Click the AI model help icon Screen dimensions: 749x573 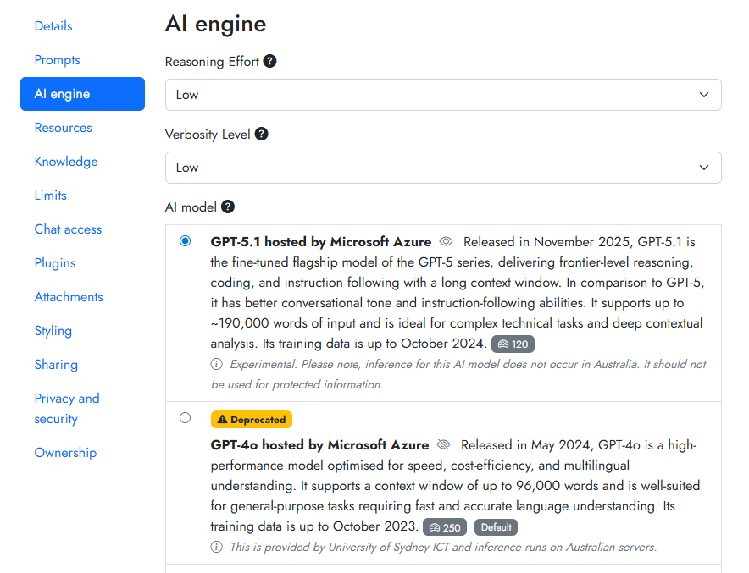[x=227, y=207]
